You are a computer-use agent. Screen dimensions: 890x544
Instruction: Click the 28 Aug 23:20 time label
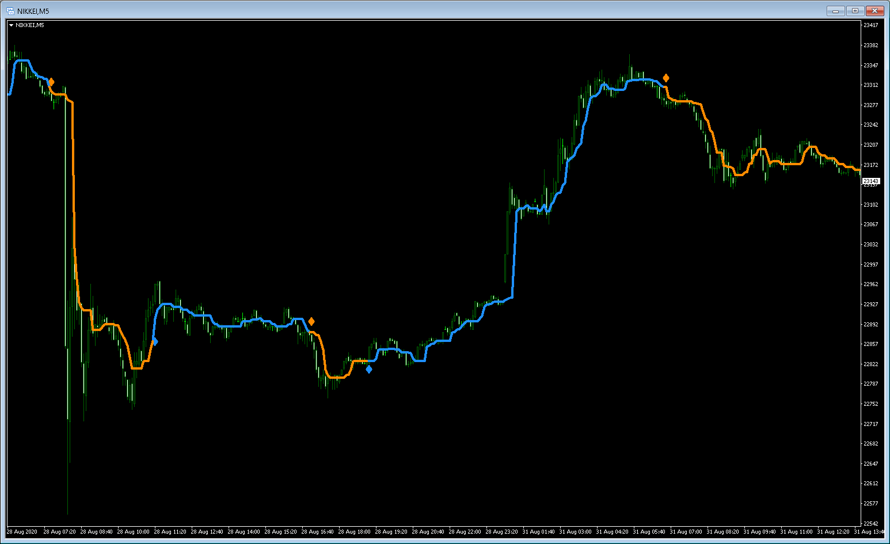click(x=501, y=532)
